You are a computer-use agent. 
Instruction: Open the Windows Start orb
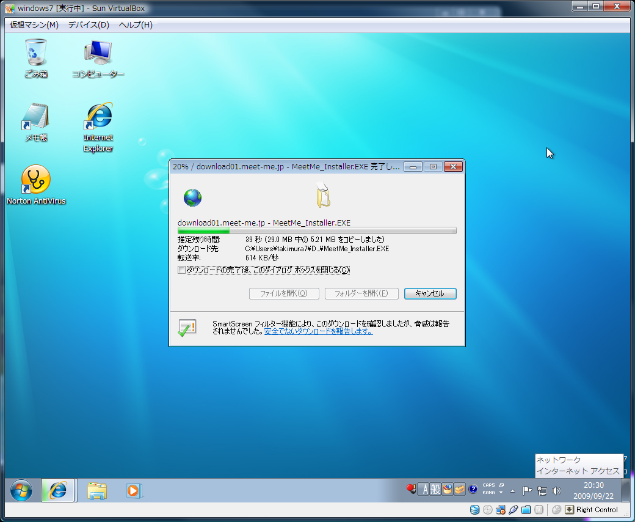point(21,491)
